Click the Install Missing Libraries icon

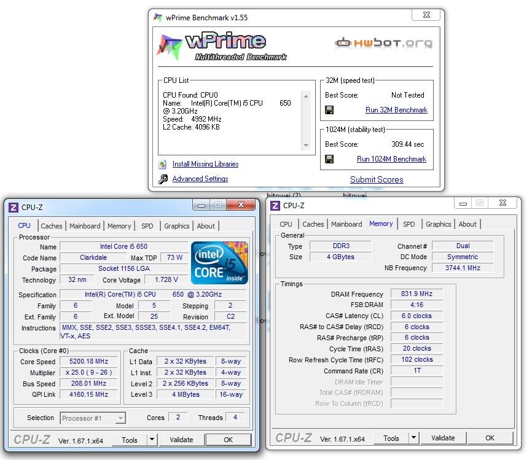click(x=163, y=165)
